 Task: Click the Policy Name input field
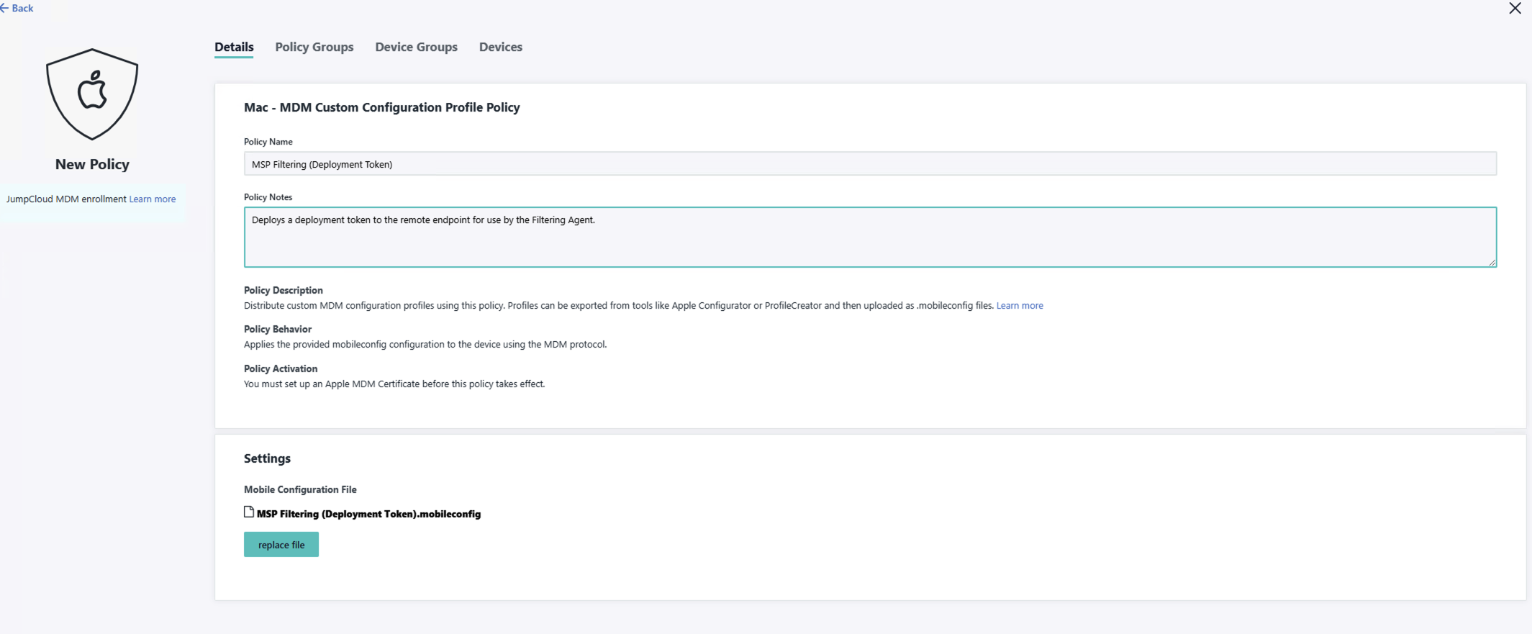[x=870, y=164]
